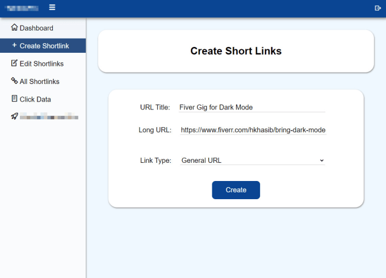Open the Link Type dropdown

(x=253, y=161)
